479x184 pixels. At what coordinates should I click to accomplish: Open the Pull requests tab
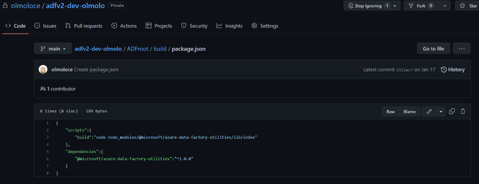[x=84, y=26]
